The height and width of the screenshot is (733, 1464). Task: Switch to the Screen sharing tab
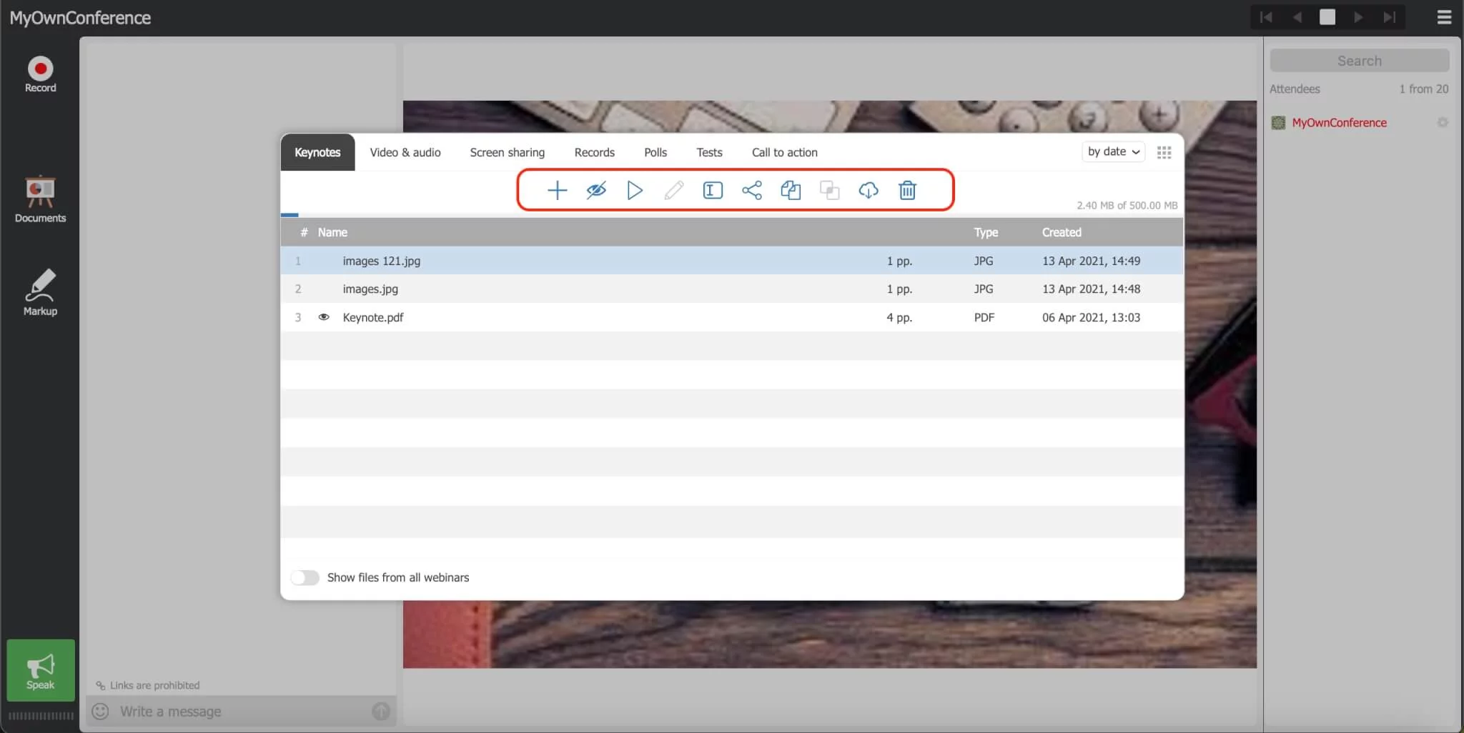(506, 152)
